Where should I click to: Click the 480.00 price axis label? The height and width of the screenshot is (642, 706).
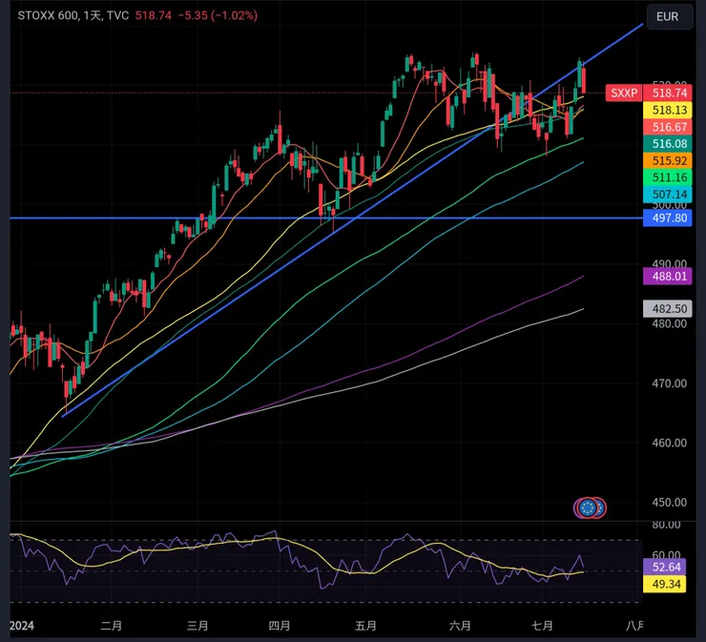(669, 323)
